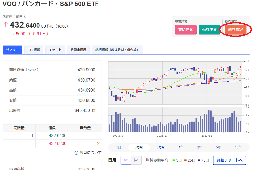Click the small square icon next to 出来高
The height and width of the screenshot is (170, 257).
point(94,111)
